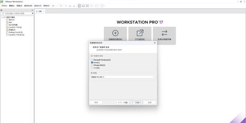This screenshot has width=246, height=123.
Task: Click the 下一步(N) > next button
Action: (x=136, y=102)
